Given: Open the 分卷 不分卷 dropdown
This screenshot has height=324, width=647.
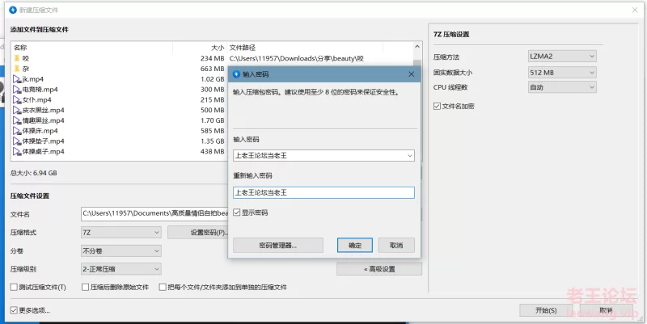Looking at the screenshot, I should pos(121,250).
